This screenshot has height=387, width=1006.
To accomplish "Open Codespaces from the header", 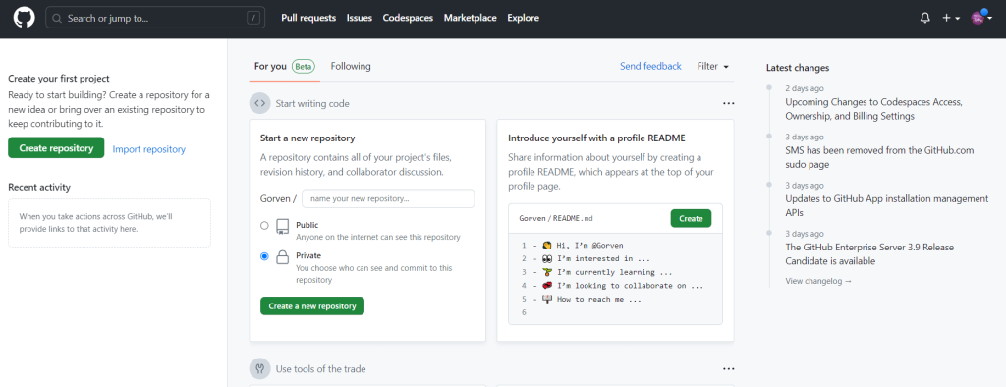I will pyautogui.click(x=408, y=18).
